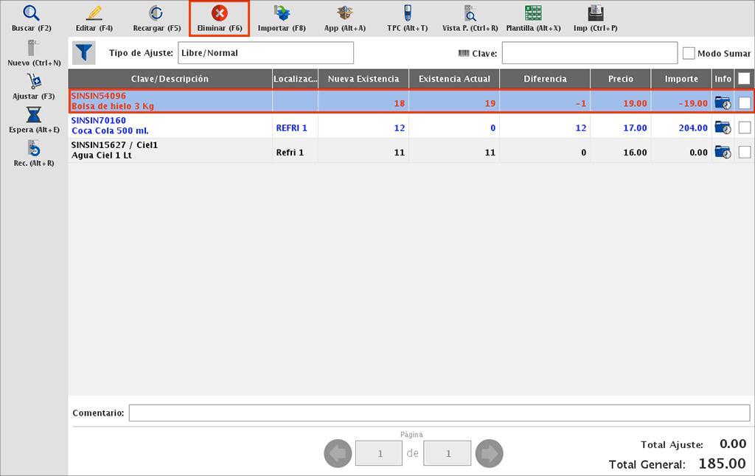Open the Tipo de Ajuste Libre/Normal selector

(x=265, y=53)
